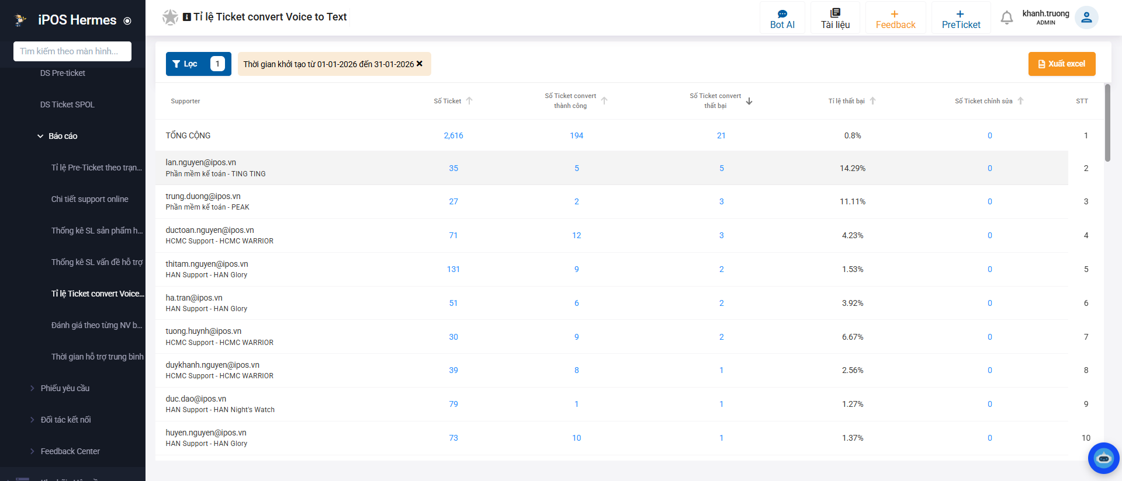The height and width of the screenshot is (481, 1122).
Task: Click lan.nguyen@ipos.vn ticket count 35
Action: (453, 168)
